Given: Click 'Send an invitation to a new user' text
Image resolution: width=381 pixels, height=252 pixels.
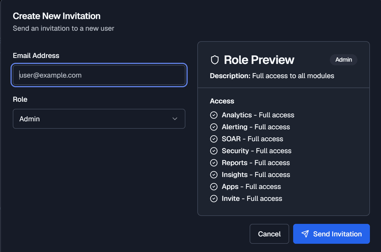Looking at the screenshot, I should coord(63,28).
